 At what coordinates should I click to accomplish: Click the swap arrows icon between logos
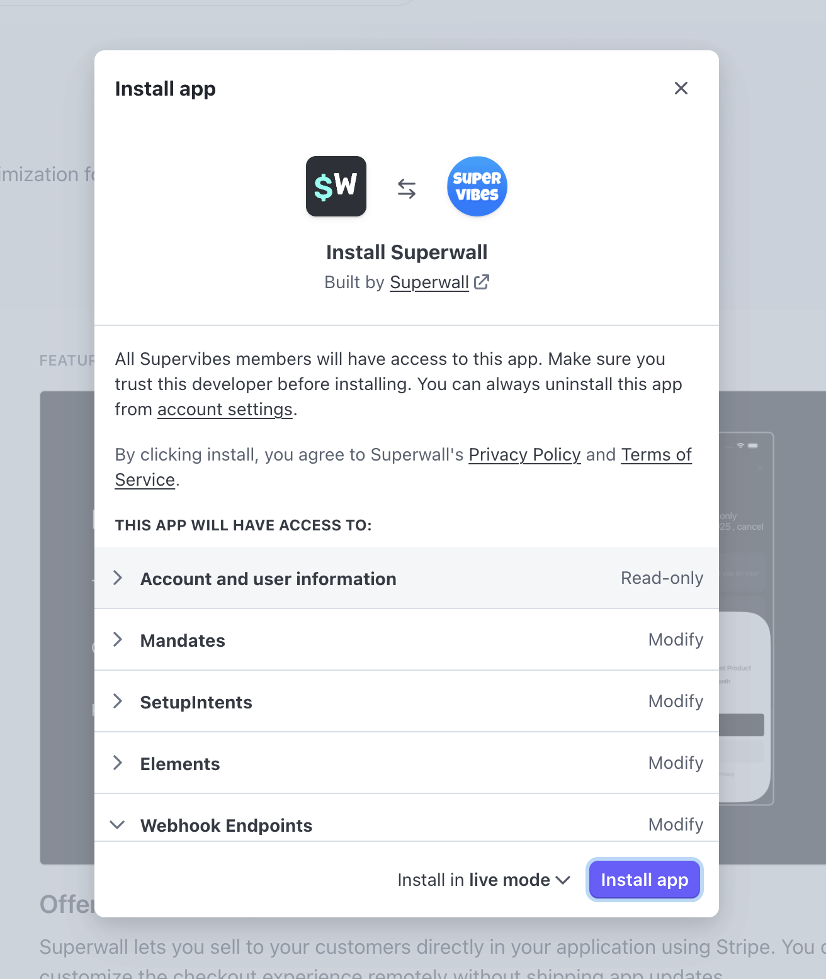[x=407, y=188]
